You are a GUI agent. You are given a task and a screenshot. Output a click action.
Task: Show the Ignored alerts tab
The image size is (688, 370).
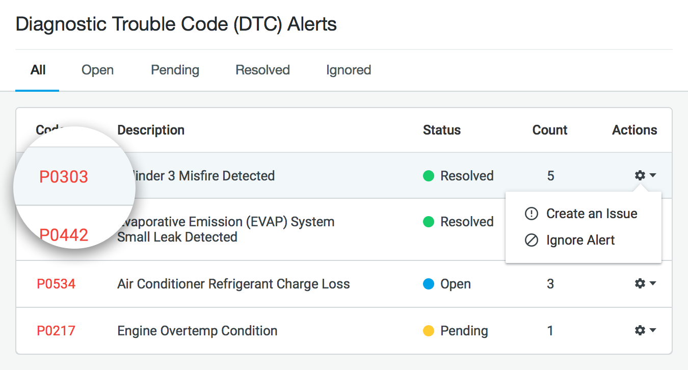[x=349, y=70]
